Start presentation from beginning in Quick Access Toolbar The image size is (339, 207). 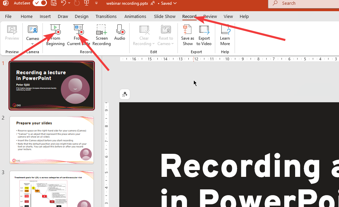pyautogui.click(x=86, y=3)
